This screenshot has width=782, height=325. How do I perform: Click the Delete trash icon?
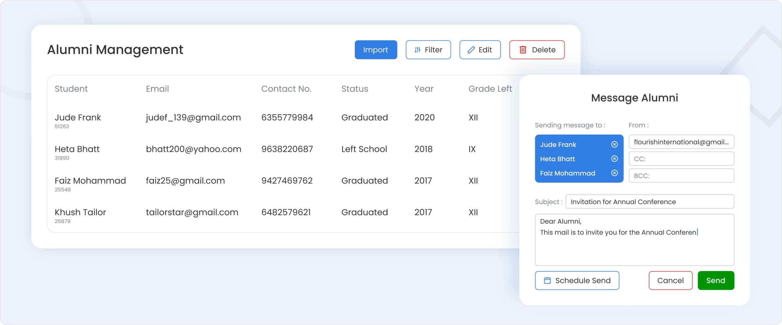pyautogui.click(x=522, y=50)
